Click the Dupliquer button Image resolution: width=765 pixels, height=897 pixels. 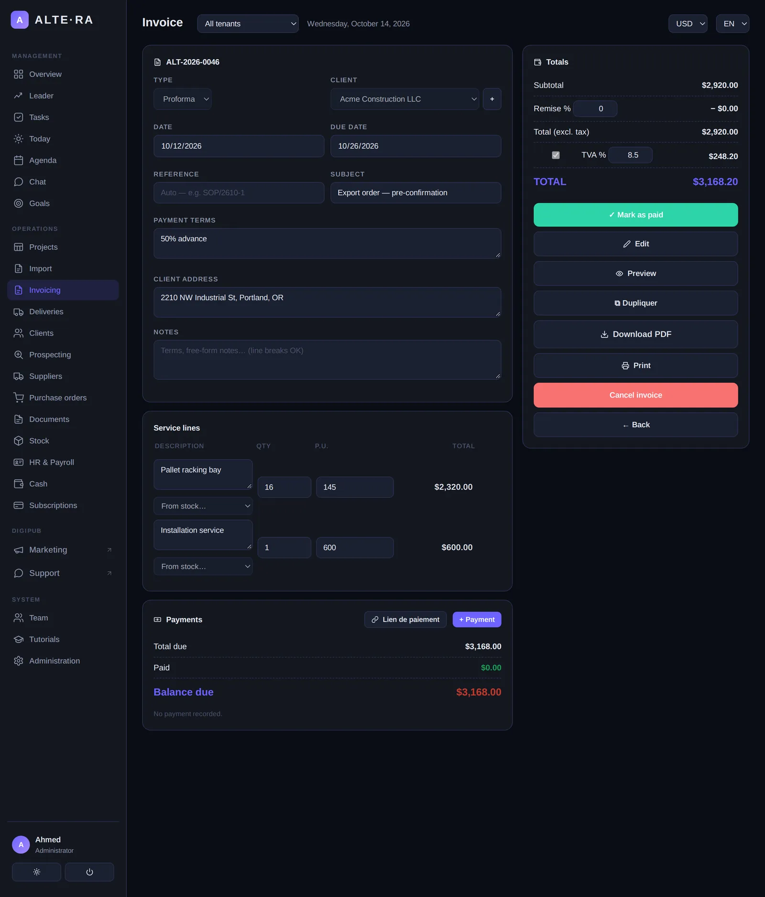(x=636, y=303)
